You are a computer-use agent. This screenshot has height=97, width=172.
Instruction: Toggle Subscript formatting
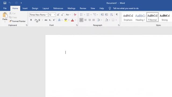(50, 20)
